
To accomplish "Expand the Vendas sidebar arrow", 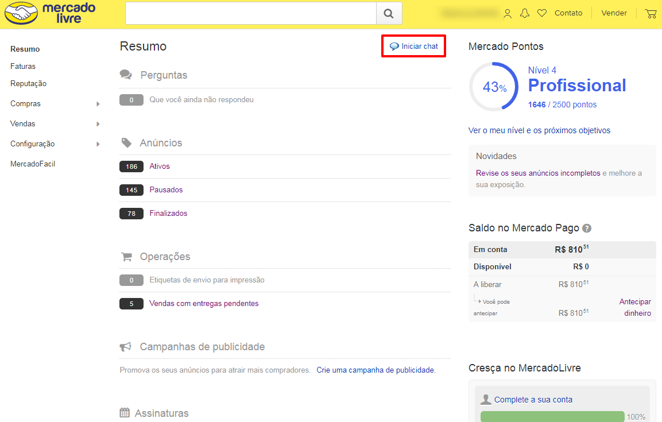I will [x=98, y=124].
